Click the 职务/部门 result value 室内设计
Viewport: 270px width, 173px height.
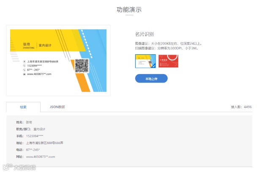pyautogui.click(x=39, y=129)
